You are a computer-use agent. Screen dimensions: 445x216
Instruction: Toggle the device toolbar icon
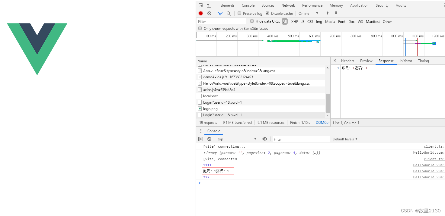pyautogui.click(x=209, y=5)
